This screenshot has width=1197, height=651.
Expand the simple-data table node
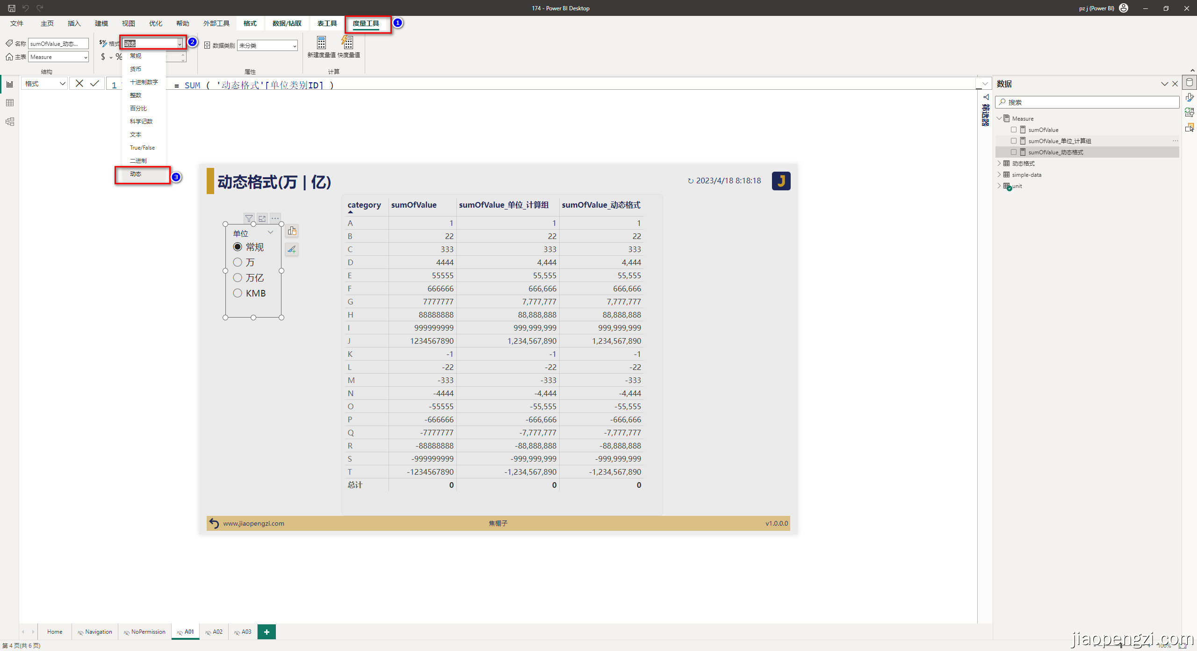tap(999, 174)
